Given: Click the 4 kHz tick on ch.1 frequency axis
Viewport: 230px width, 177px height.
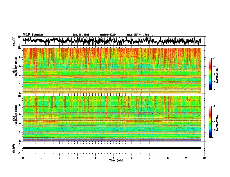Looking at the screenshot, I should click(20, 75).
